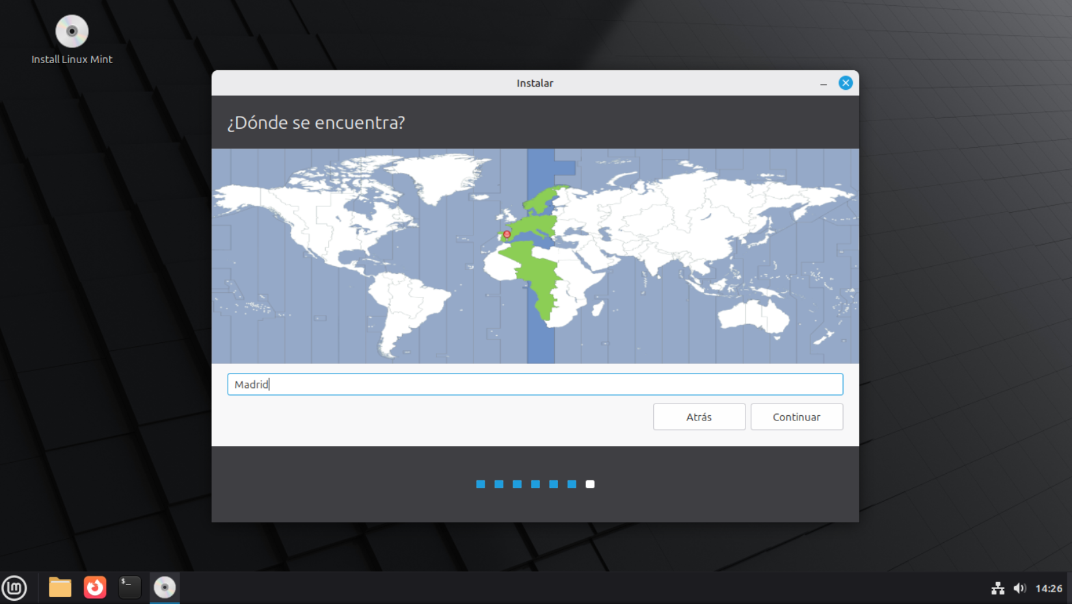Select Australia on the timezone map
The height and width of the screenshot is (604, 1072).
(x=755, y=316)
